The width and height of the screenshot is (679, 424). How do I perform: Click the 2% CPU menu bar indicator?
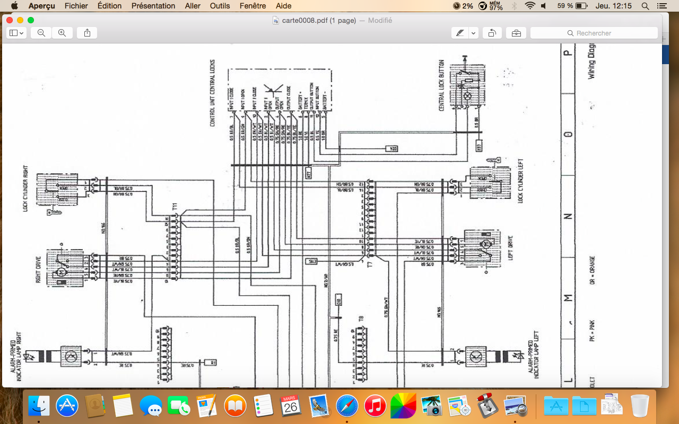pos(463,6)
